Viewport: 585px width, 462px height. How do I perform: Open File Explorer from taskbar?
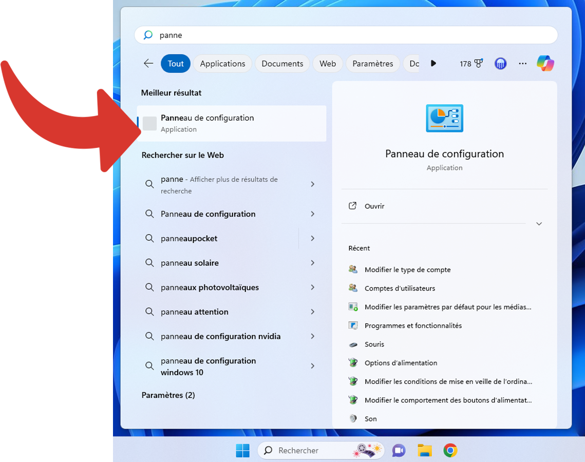(425, 450)
